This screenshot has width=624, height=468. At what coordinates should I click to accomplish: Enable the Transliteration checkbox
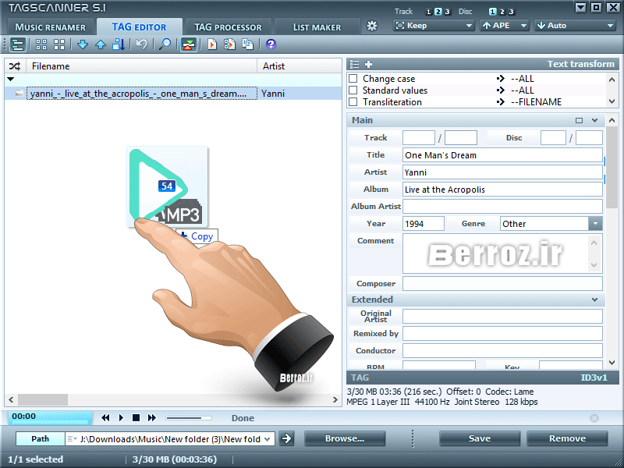point(353,102)
